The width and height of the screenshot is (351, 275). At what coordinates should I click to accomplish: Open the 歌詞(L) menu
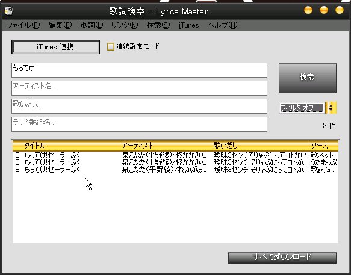click(x=92, y=25)
